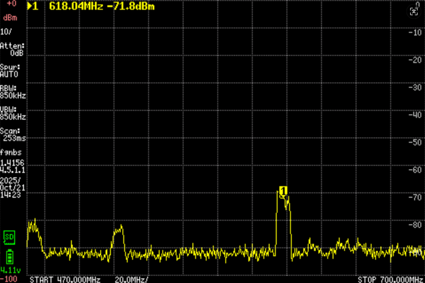Click the fullscreen expand icon in the corner

(x=414, y=12)
